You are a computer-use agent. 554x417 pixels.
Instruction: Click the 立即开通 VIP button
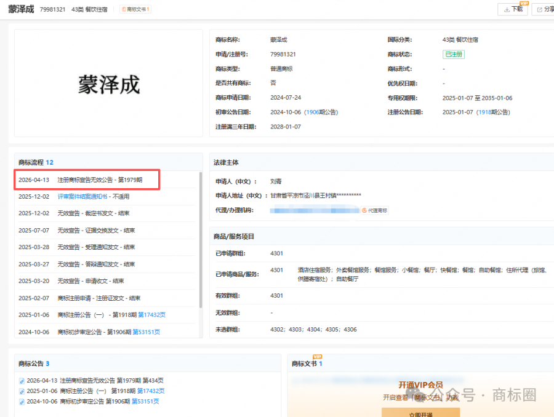pos(420,413)
